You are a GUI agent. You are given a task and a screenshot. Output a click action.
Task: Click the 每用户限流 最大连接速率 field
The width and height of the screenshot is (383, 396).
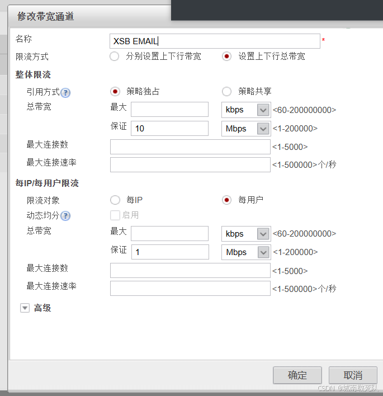point(190,289)
